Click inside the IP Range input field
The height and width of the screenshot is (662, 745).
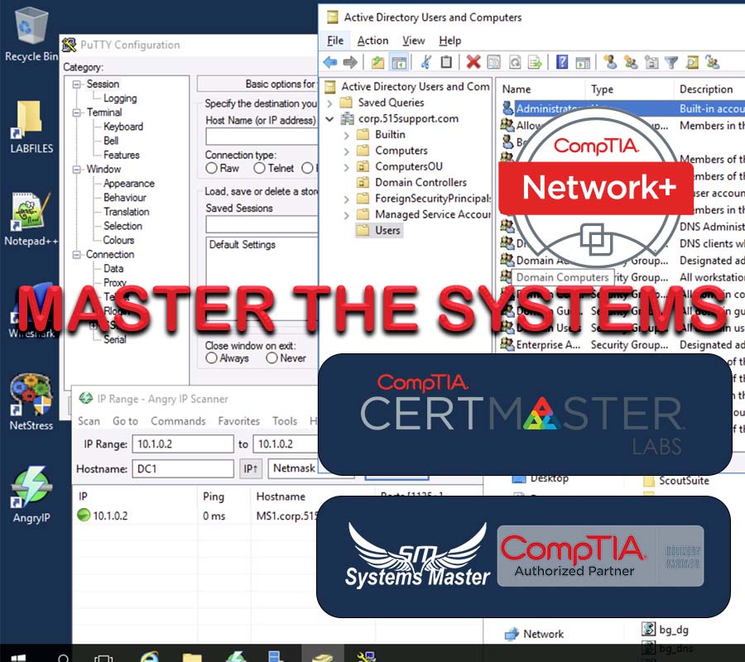(x=180, y=444)
